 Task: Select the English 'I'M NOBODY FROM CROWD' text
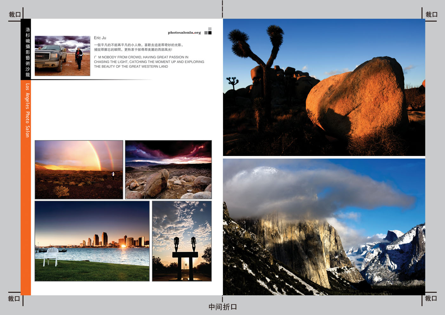149,62
